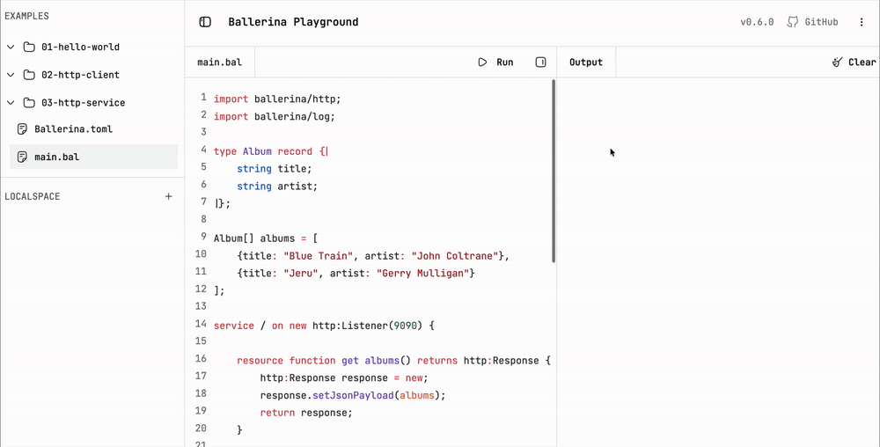Click the 01-hello-world folder icon
The width and height of the screenshot is (880, 447).
click(29, 47)
